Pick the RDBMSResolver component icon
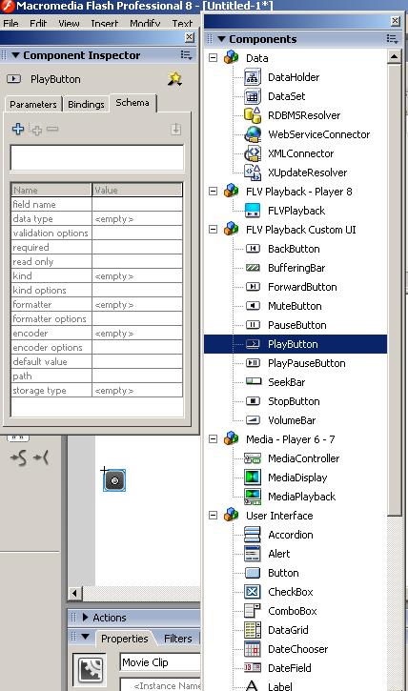 (252, 115)
